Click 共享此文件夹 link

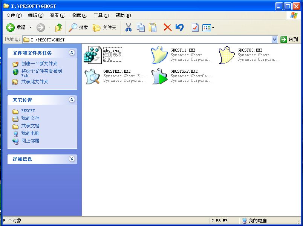35,82
